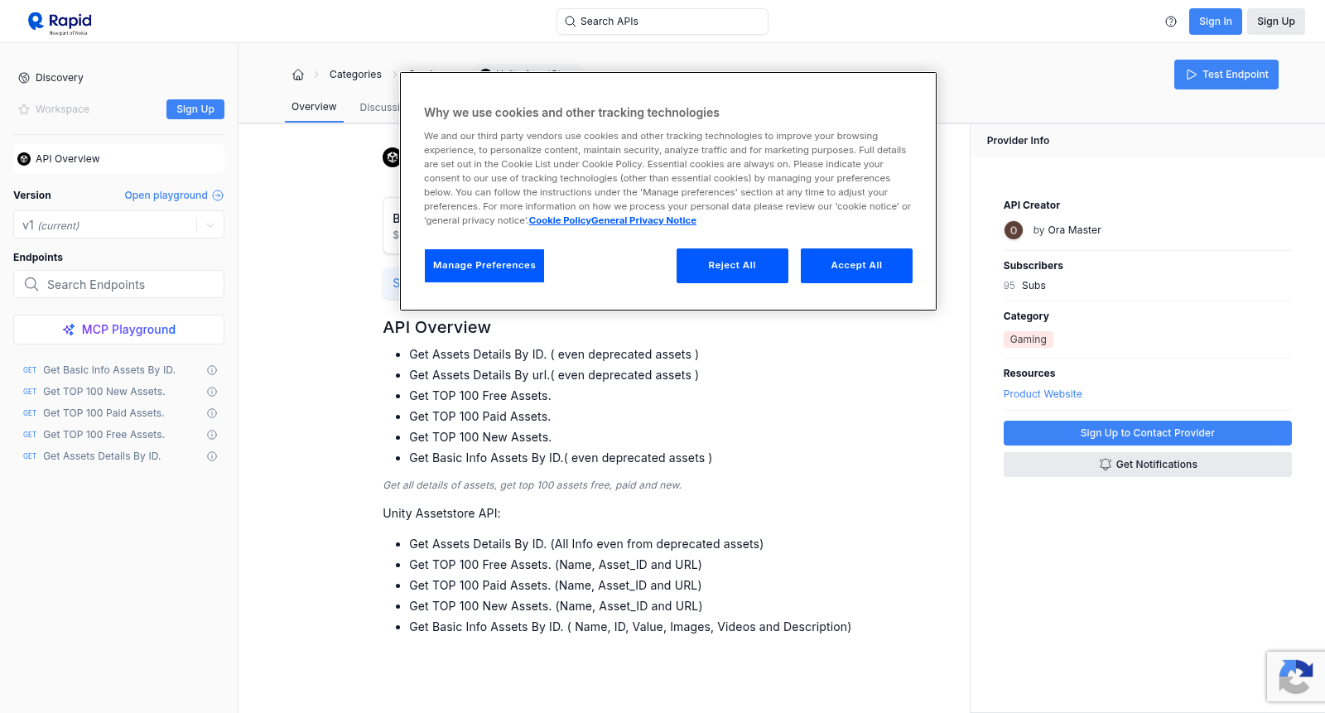The image size is (1325, 713).
Task: Focus the Search APIs field
Action: pos(662,22)
